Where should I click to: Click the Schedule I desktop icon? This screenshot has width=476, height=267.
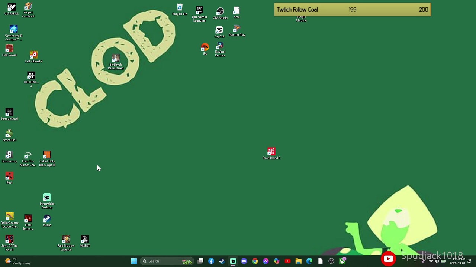tap(9, 136)
